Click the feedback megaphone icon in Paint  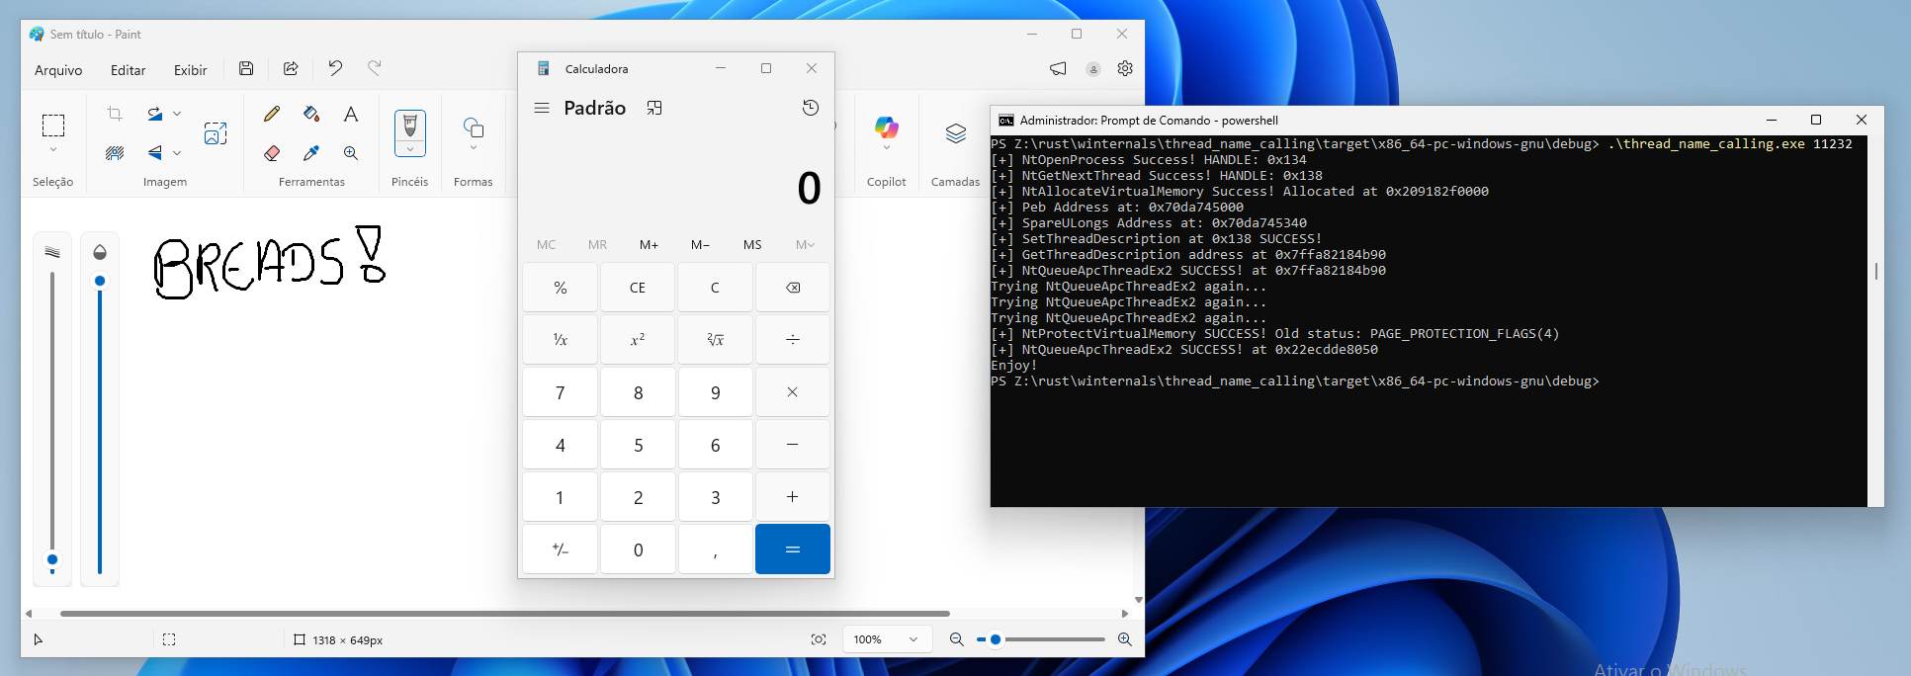coord(1058,68)
